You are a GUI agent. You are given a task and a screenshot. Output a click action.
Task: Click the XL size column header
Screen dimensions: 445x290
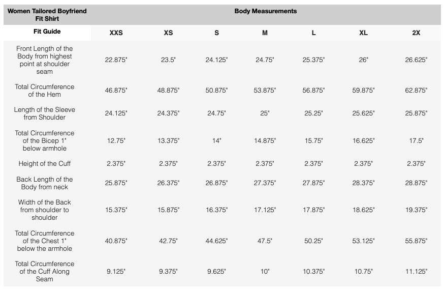pos(363,33)
